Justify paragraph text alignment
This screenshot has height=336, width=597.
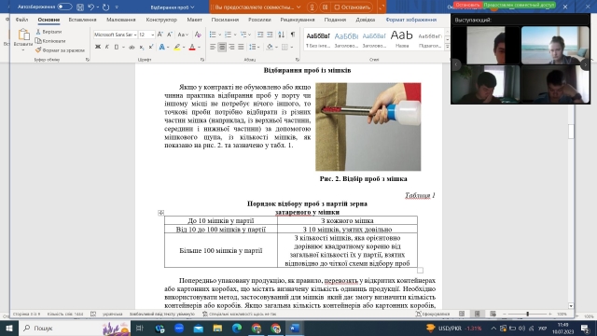(241, 47)
